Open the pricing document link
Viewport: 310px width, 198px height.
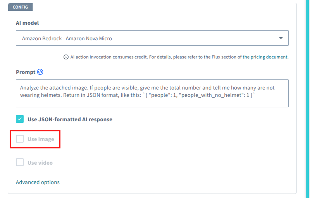[265, 57]
